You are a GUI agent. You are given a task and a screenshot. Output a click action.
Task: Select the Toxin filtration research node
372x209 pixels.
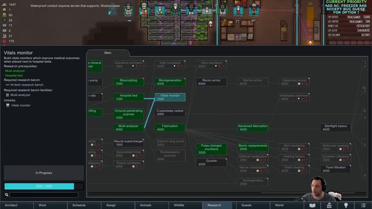[336, 169]
